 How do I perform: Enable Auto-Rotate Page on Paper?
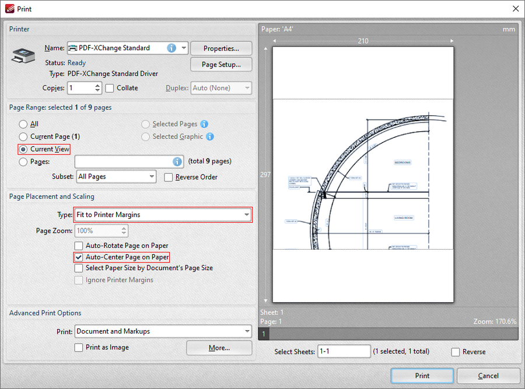click(x=79, y=246)
